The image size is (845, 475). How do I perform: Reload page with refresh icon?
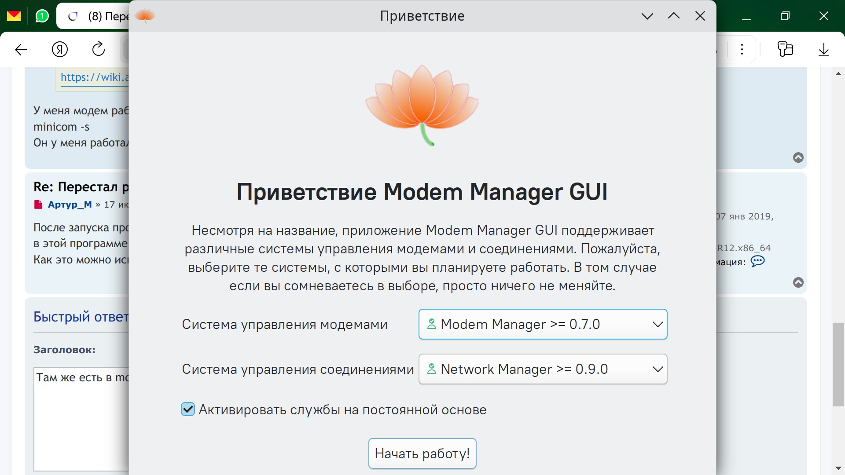[x=99, y=49]
